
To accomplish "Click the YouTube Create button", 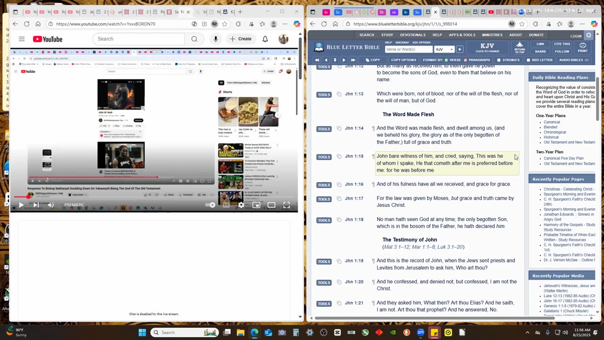I will click(241, 39).
